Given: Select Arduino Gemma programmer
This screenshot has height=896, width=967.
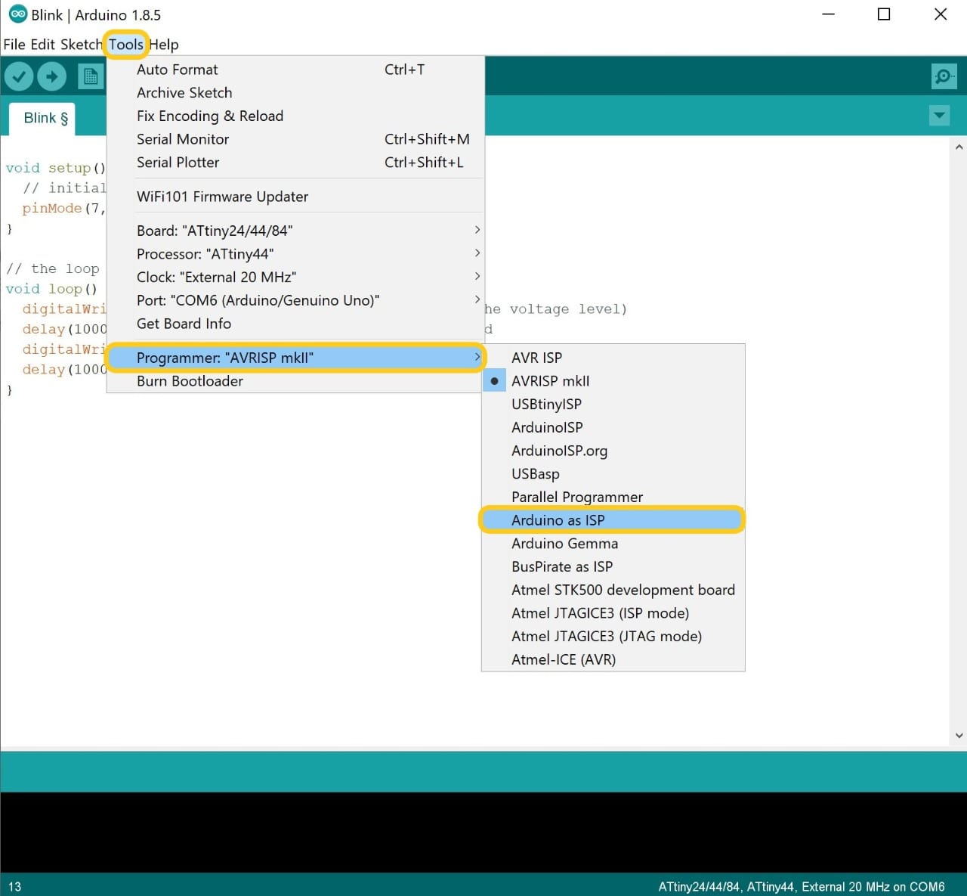Looking at the screenshot, I should (x=613, y=544).
